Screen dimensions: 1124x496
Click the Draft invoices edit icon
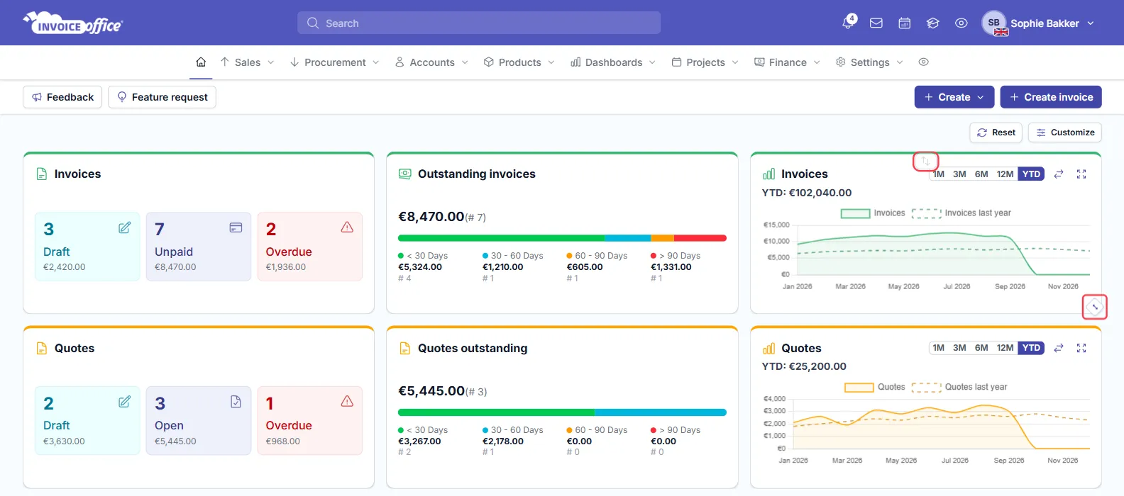(x=124, y=227)
